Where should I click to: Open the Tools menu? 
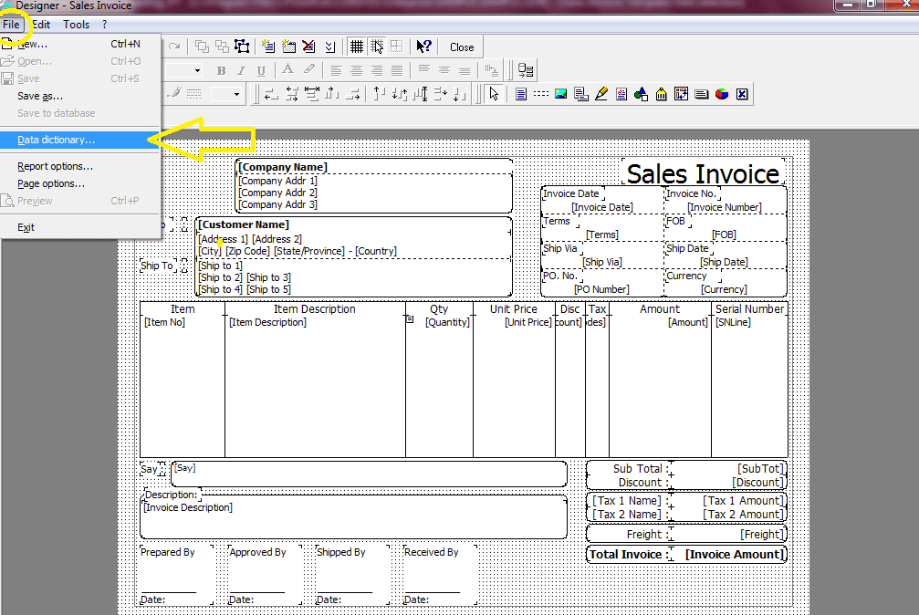tap(76, 24)
